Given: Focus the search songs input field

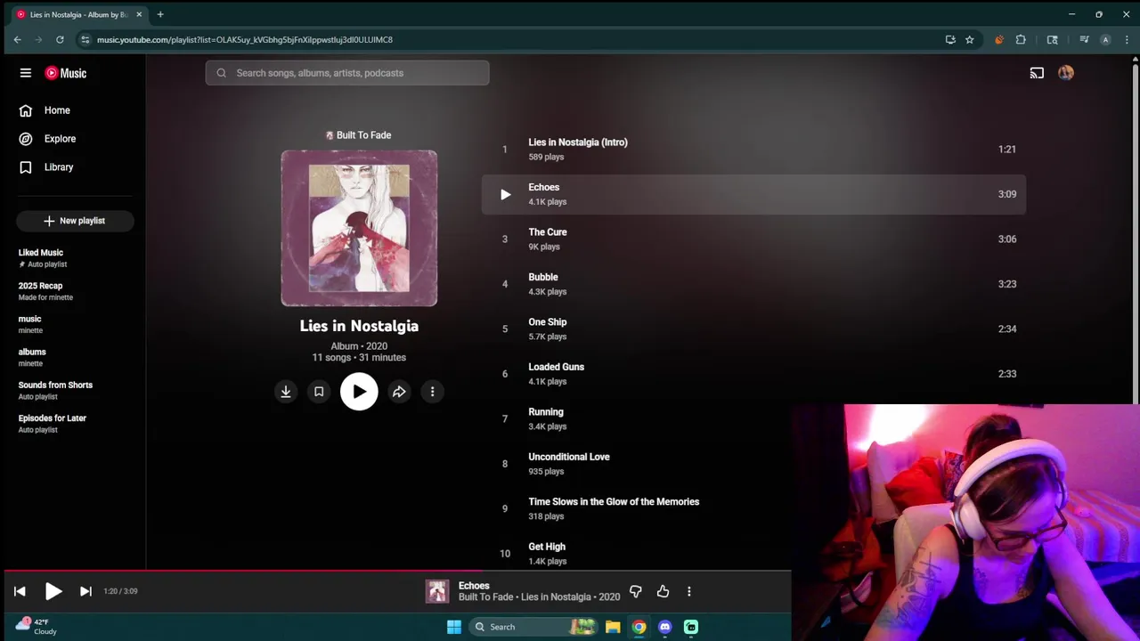Looking at the screenshot, I should [x=347, y=73].
